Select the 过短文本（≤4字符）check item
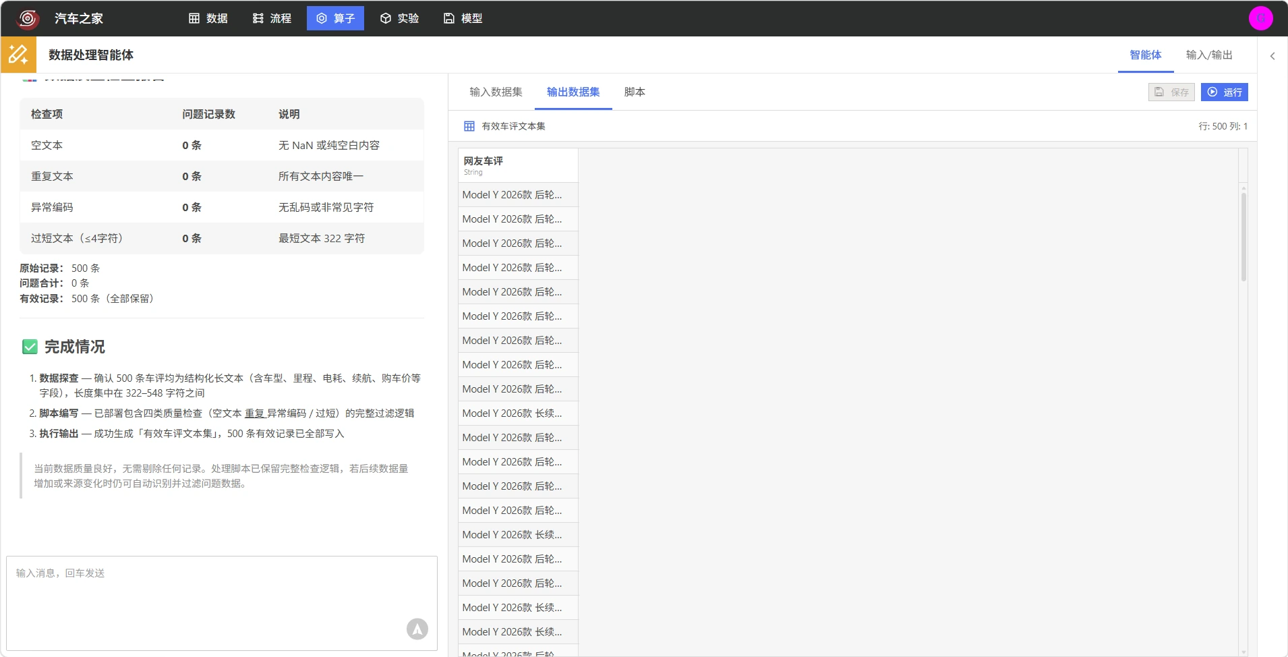The width and height of the screenshot is (1288, 657). pos(222,238)
